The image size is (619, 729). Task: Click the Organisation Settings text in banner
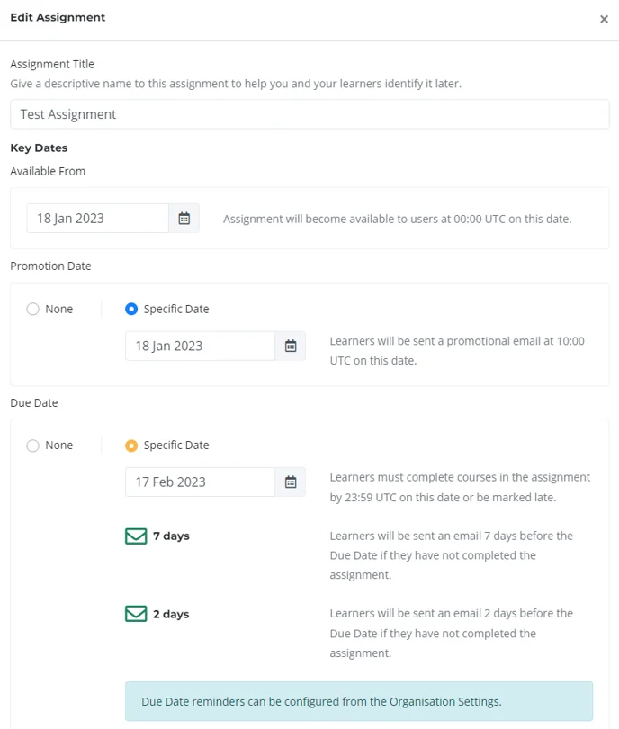444,701
